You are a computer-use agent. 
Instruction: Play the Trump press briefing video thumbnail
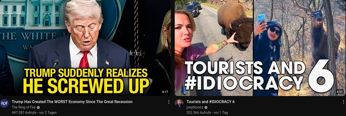(85, 48)
